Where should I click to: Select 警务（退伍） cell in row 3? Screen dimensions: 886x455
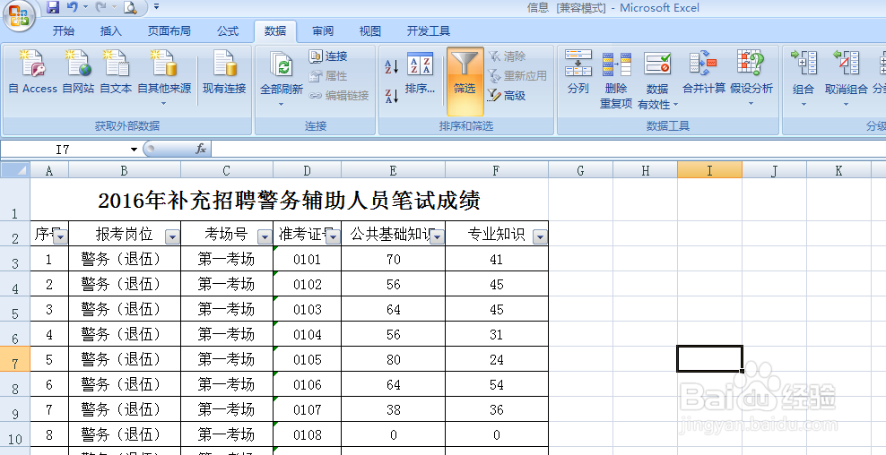coord(125,259)
